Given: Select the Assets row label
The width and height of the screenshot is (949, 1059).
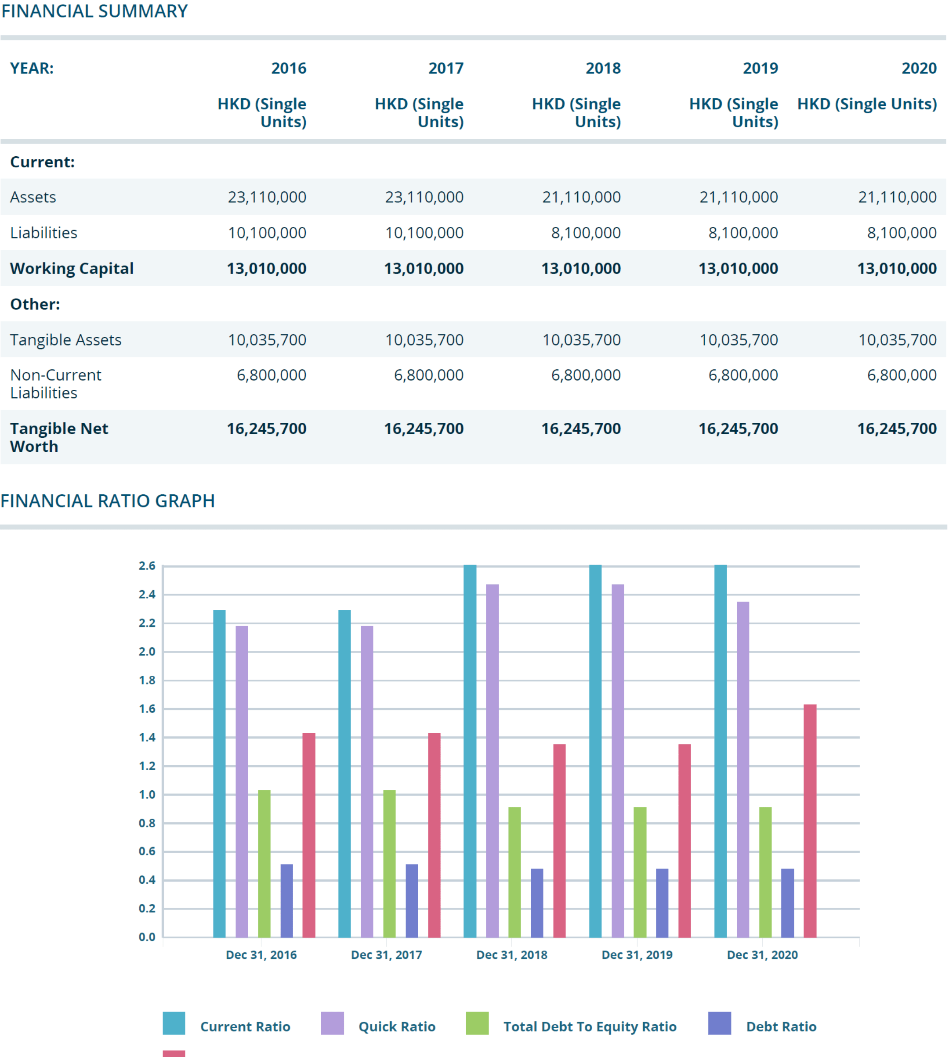Looking at the screenshot, I should [x=33, y=197].
